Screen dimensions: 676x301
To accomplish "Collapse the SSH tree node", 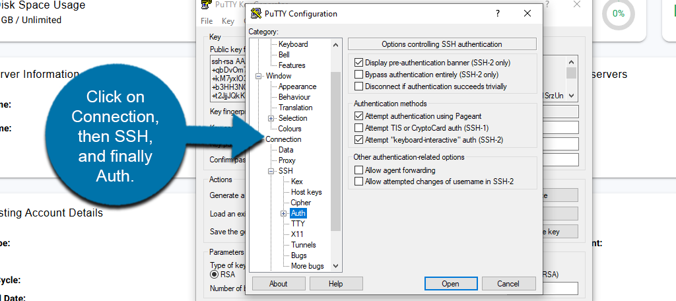I will click(x=271, y=171).
